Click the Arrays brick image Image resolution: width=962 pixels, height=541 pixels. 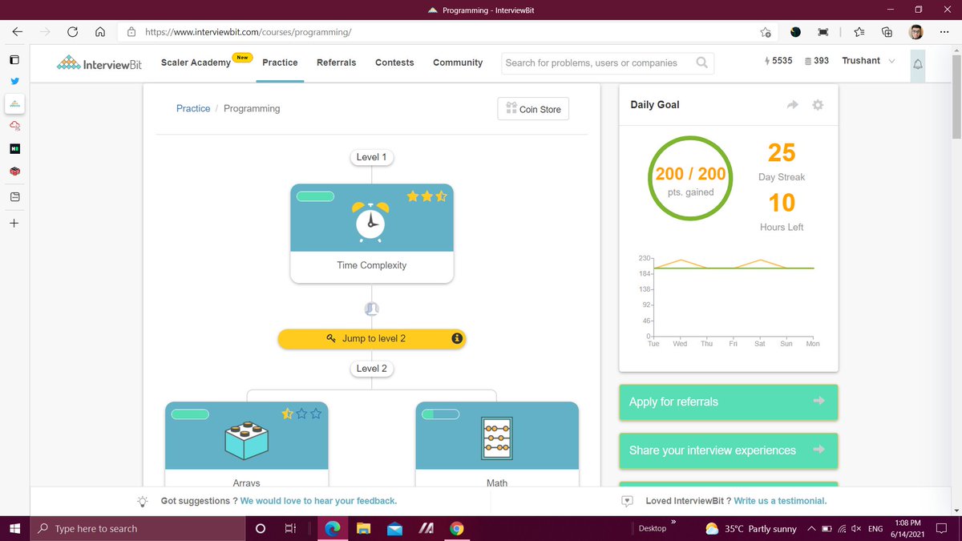tap(247, 439)
